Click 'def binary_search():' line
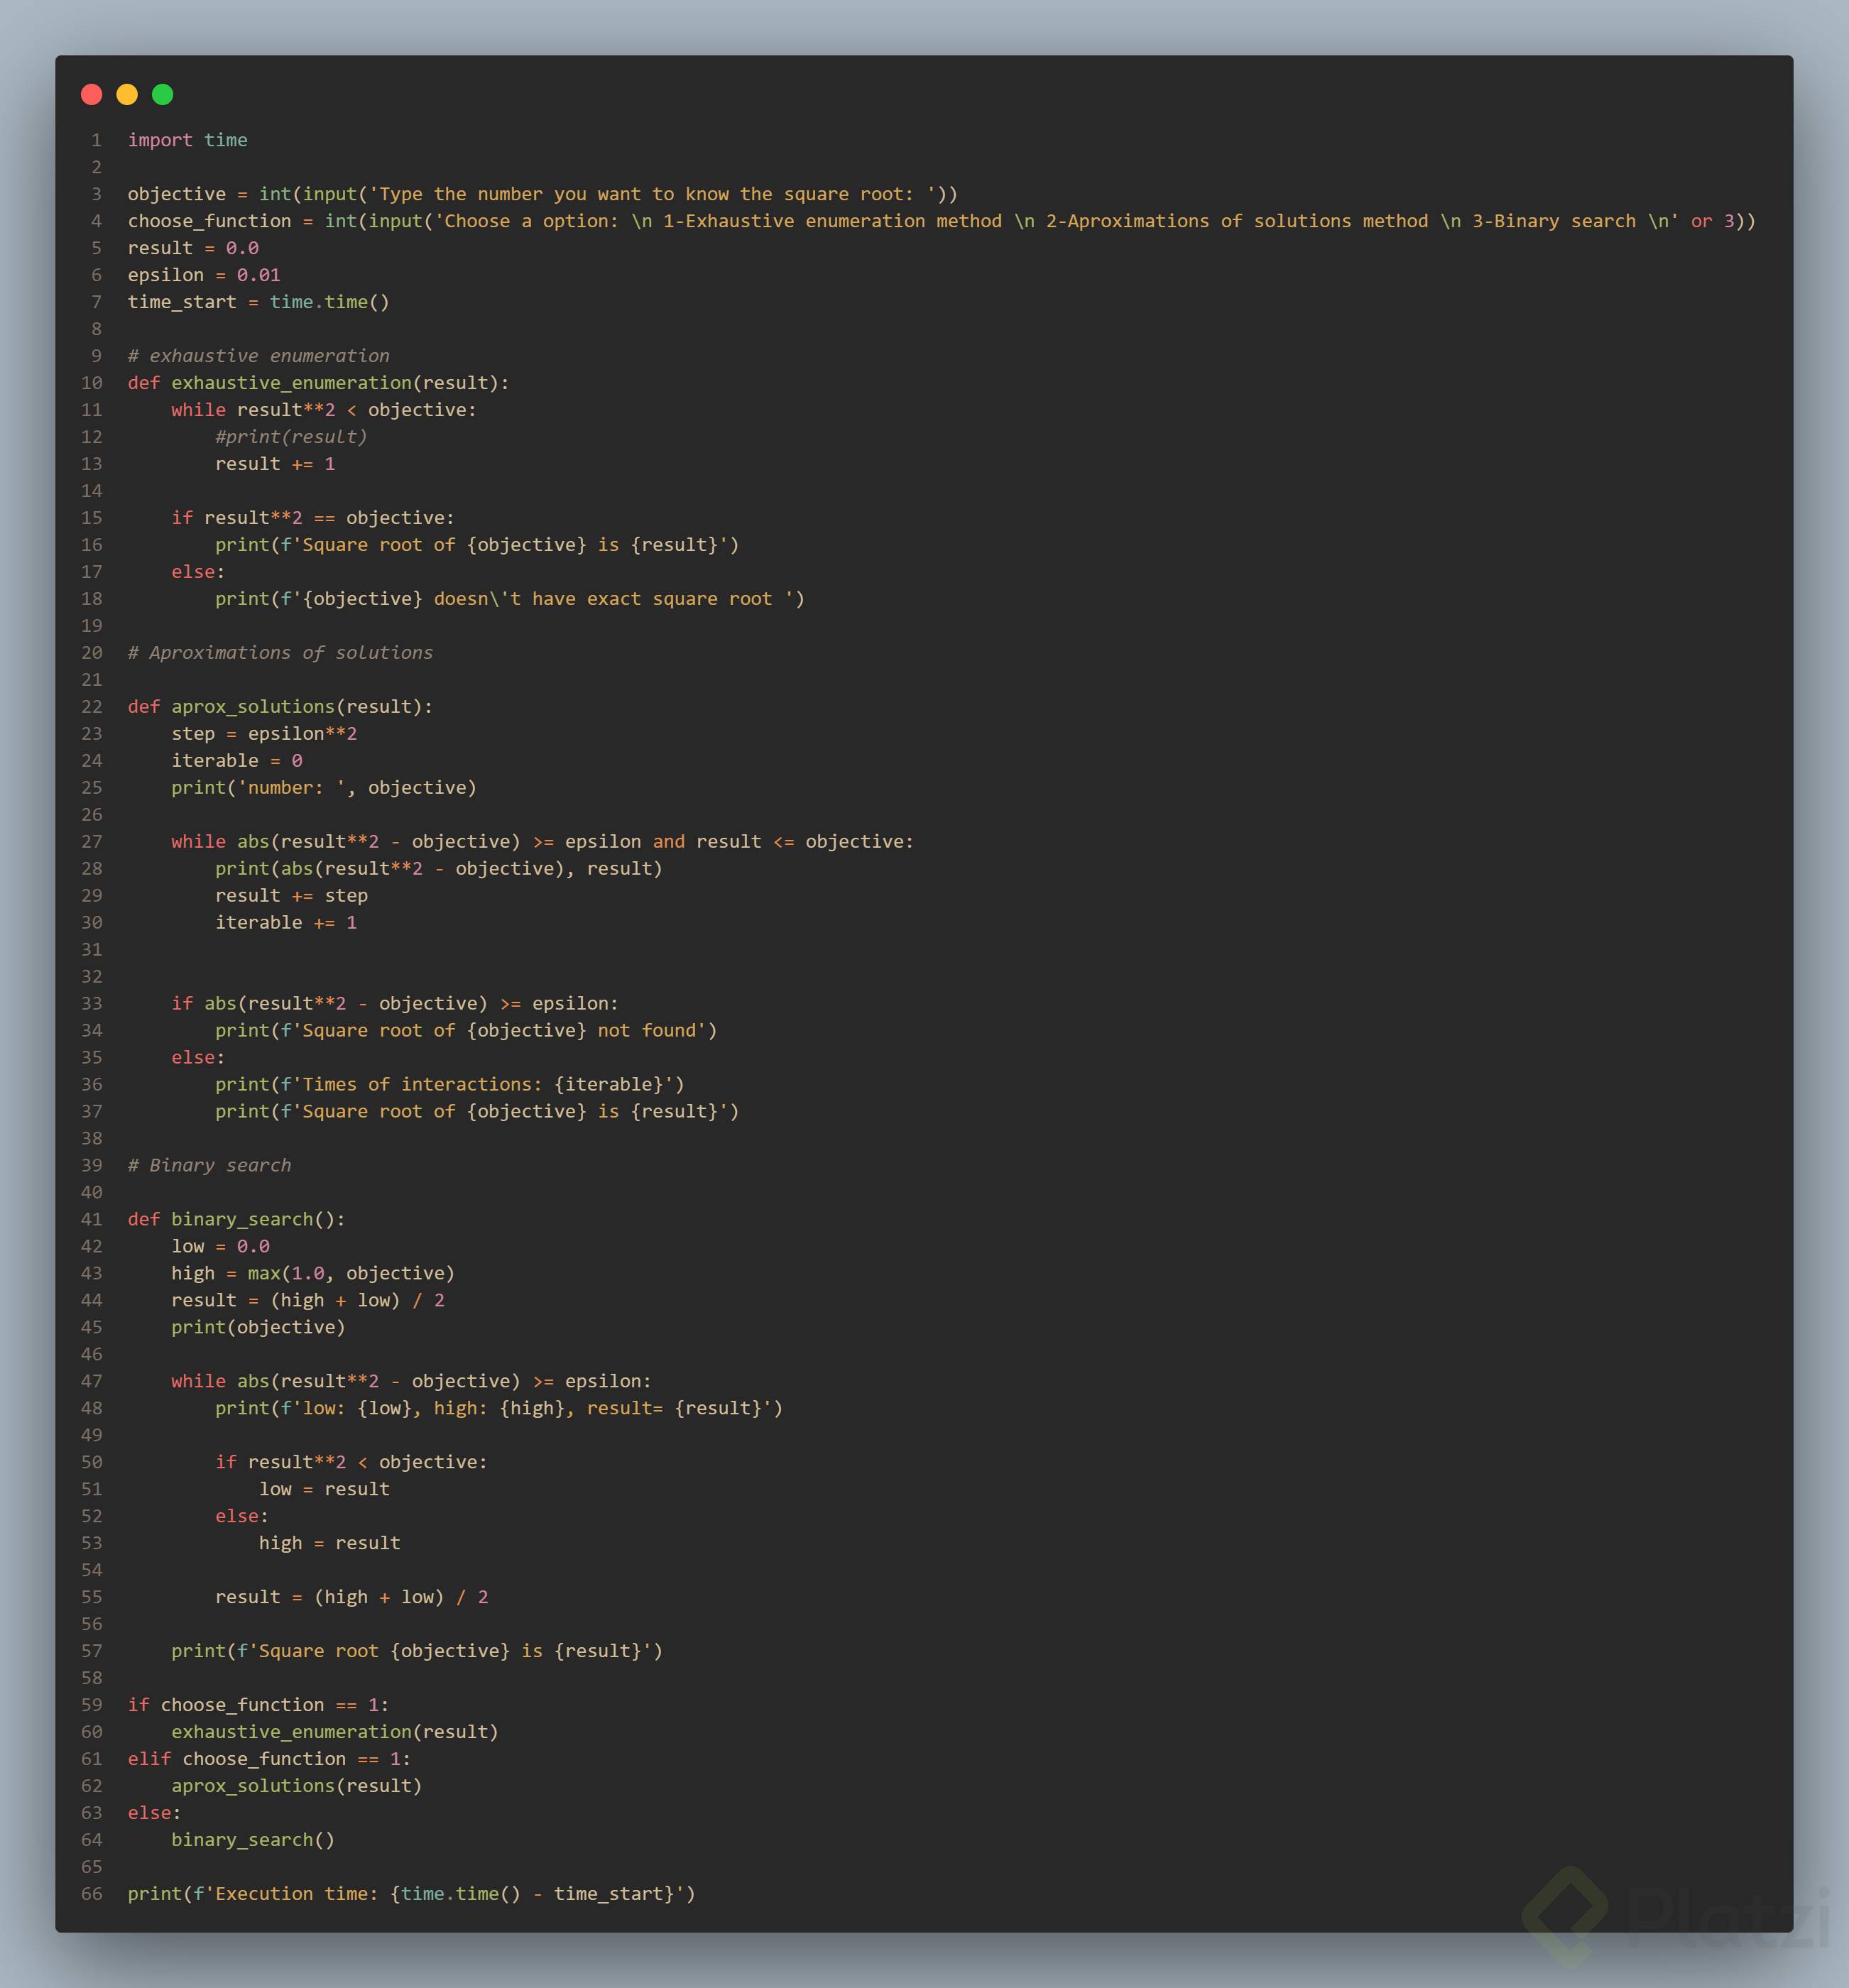1849x1988 pixels. pyautogui.click(x=236, y=1220)
